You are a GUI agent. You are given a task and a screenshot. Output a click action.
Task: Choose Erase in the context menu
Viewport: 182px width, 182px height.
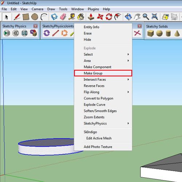tap(103, 33)
